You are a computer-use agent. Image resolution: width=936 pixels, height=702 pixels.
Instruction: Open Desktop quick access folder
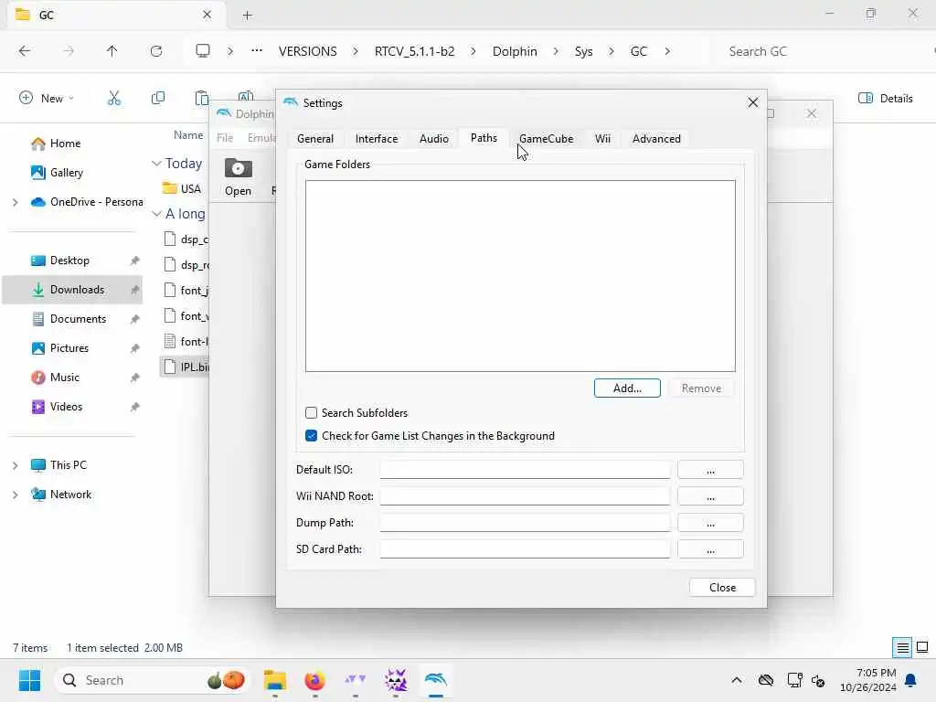pyautogui.click(x=69, y=261)
